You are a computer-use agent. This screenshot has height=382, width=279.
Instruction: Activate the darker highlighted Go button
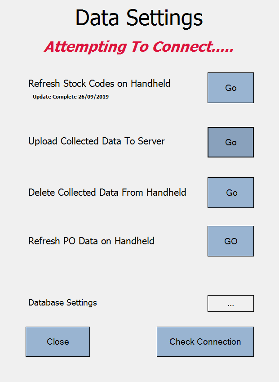click(230, 142)
